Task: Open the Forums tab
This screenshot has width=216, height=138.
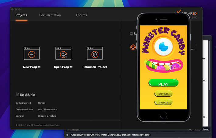Action: pos(81,15)
